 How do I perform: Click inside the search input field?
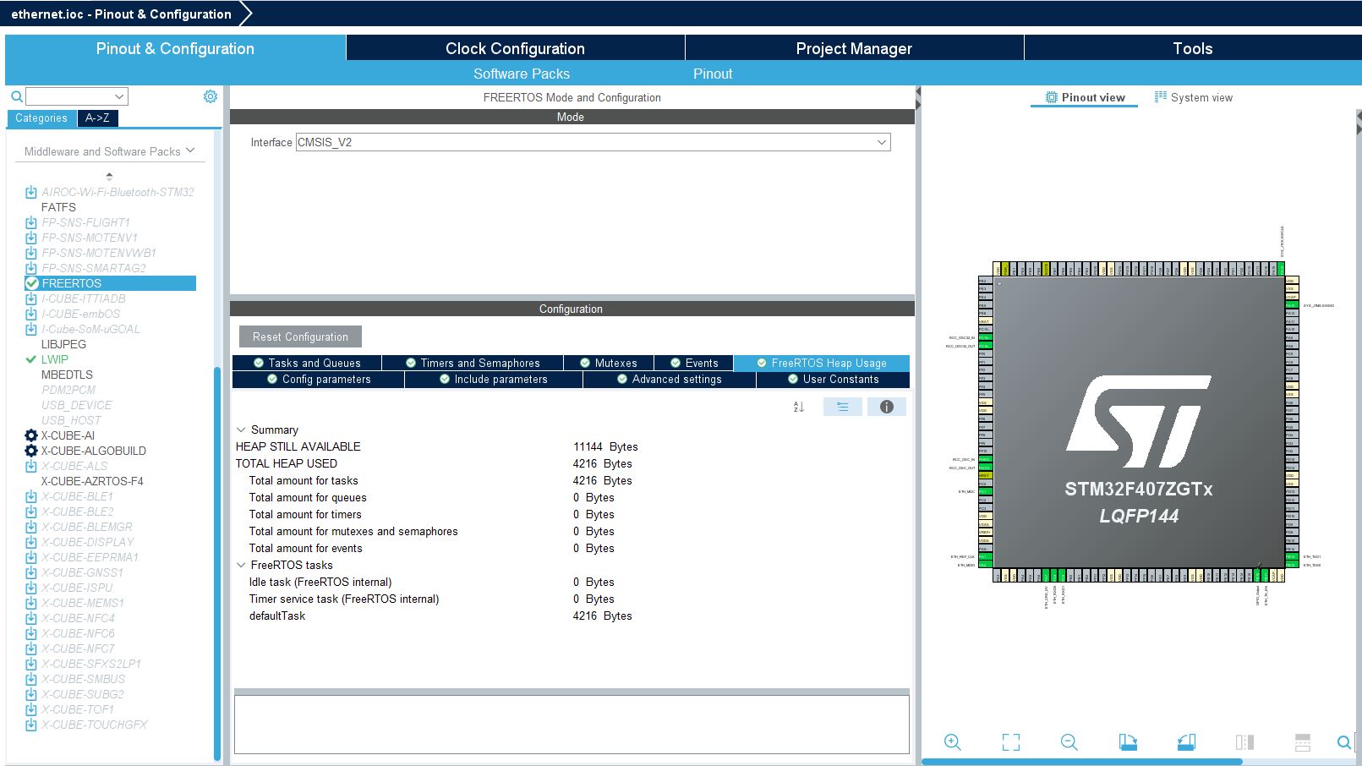point(76,96)
